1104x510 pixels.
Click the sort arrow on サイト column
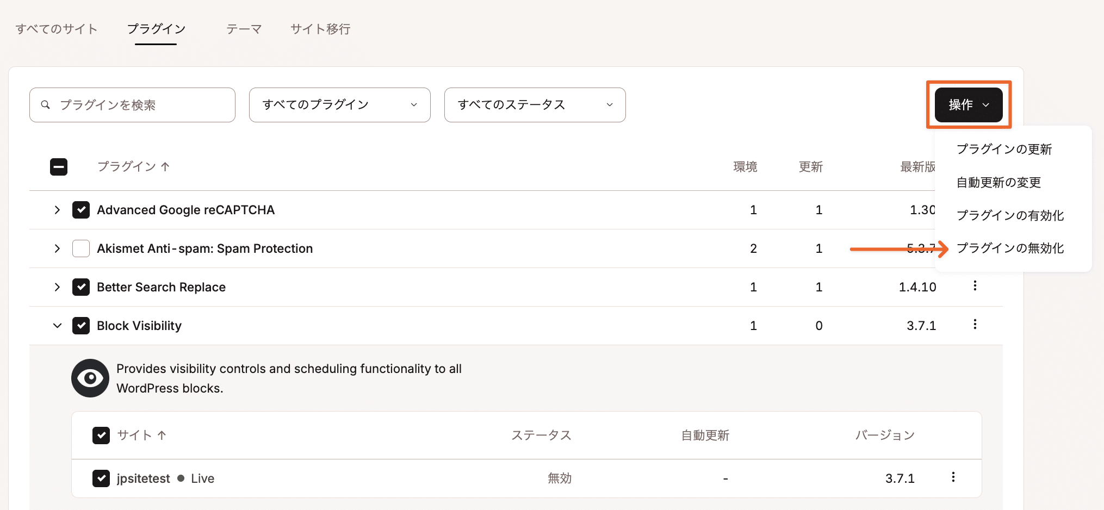coord(162,435)
